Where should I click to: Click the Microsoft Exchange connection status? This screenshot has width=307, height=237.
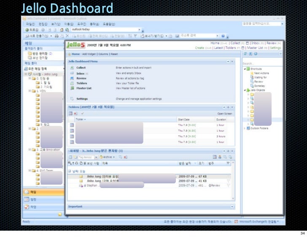pos(257,221)
